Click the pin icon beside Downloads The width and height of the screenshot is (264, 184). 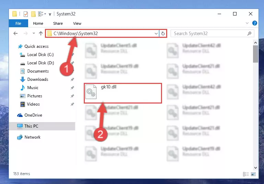[x=72, y=79]
